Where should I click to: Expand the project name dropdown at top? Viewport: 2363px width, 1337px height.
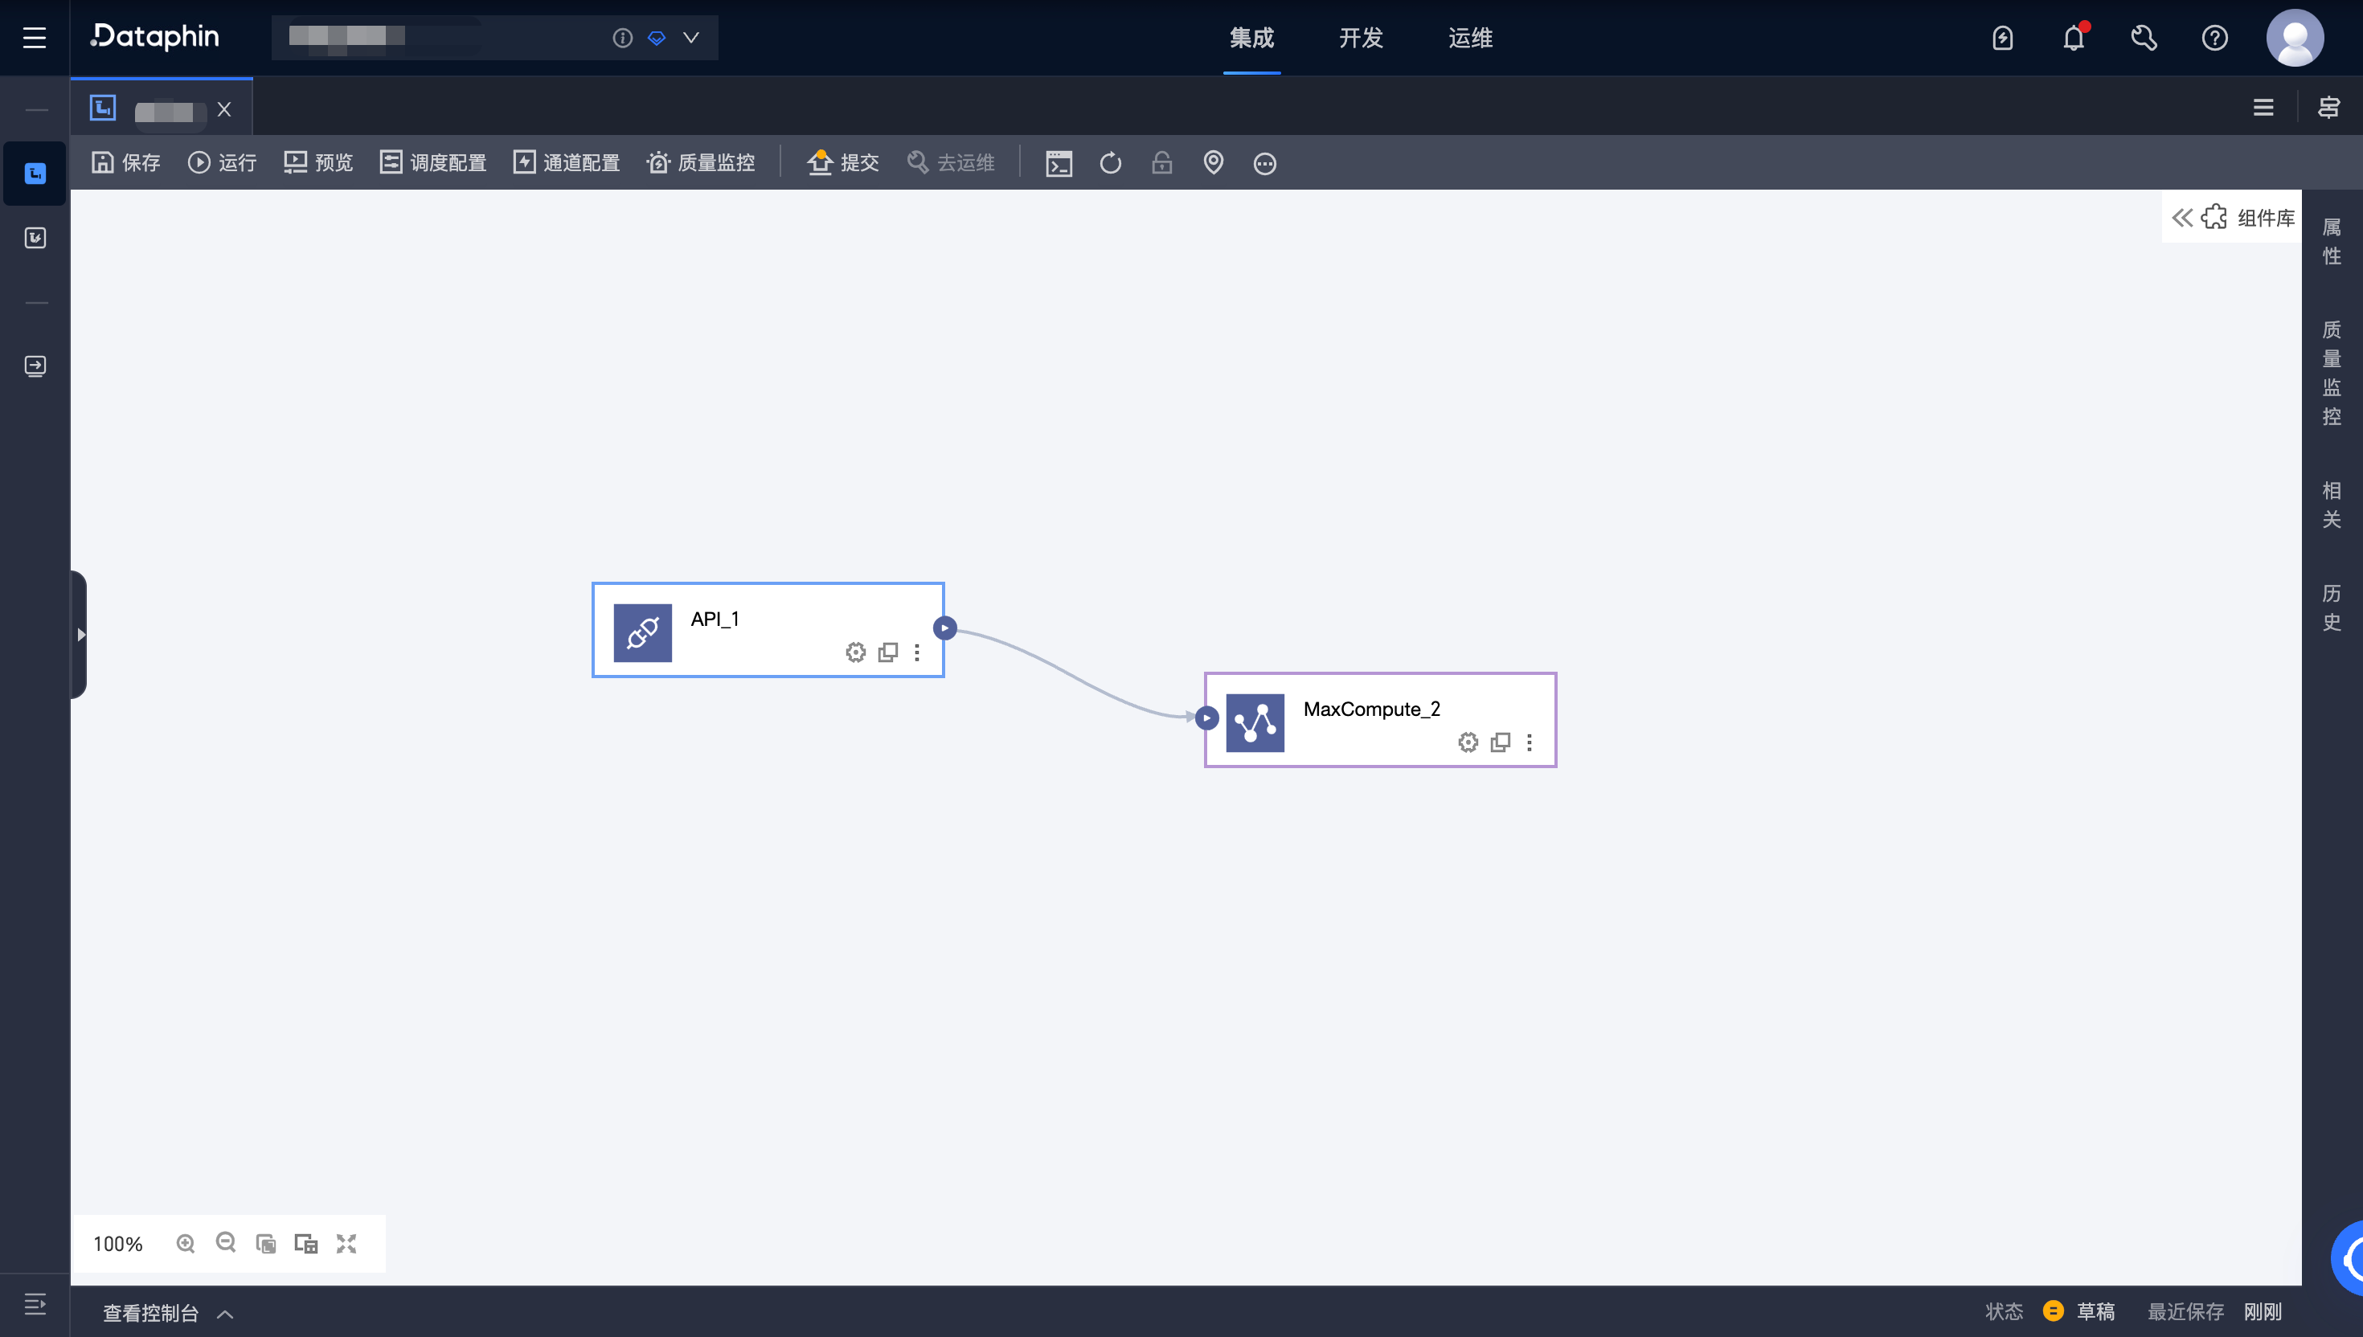690,38
